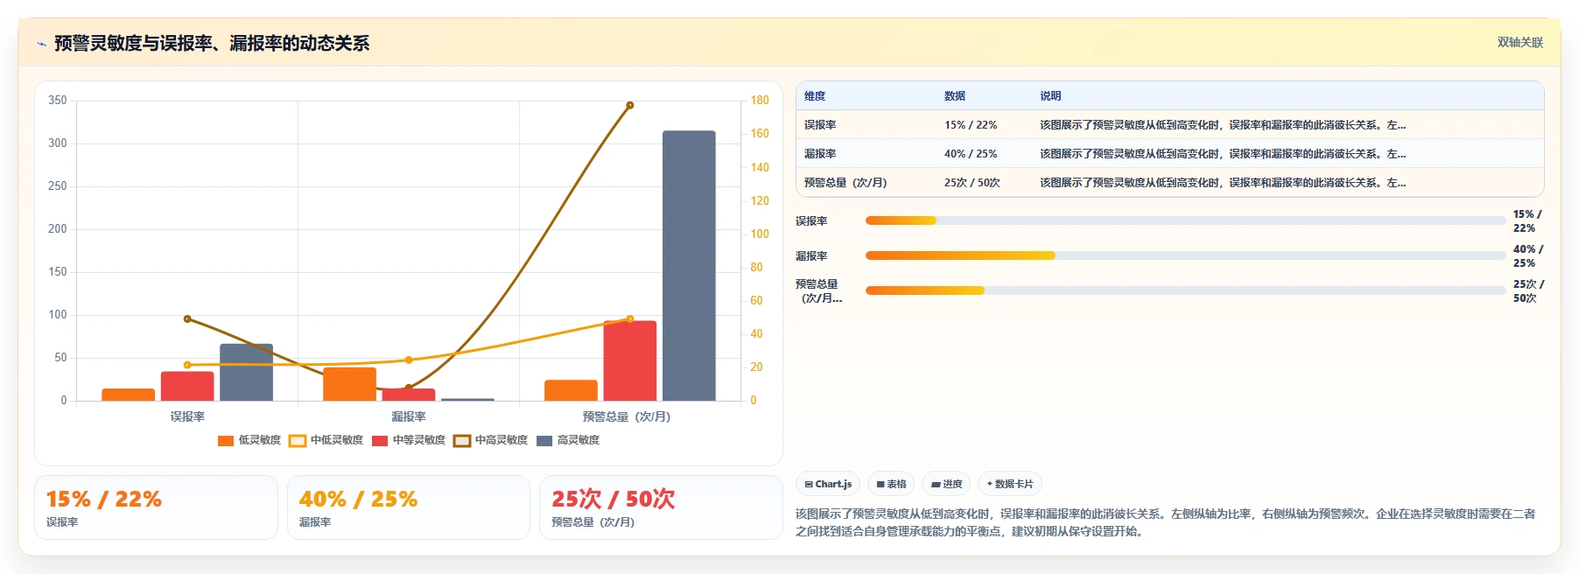This screenshot has width=1579, height=574.
Task: Click the 表格 tag chip
Action: click(891, 484)
